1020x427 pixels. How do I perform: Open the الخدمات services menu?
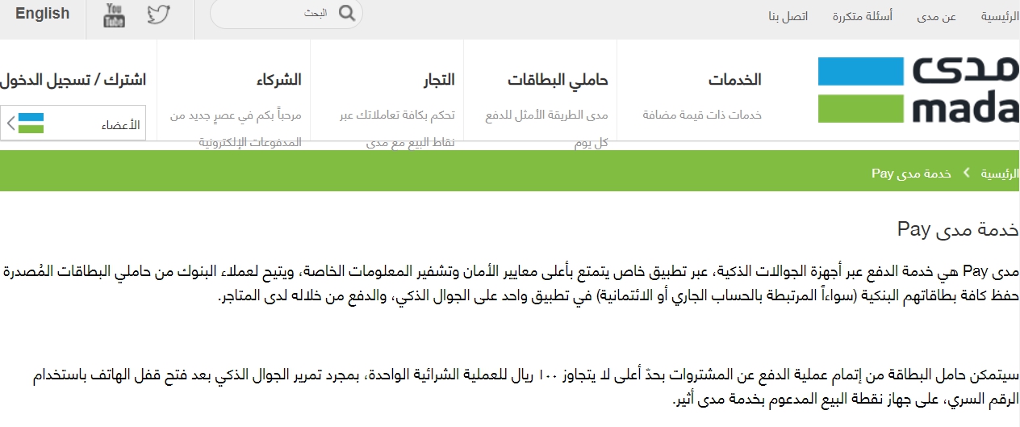point(735,80)
